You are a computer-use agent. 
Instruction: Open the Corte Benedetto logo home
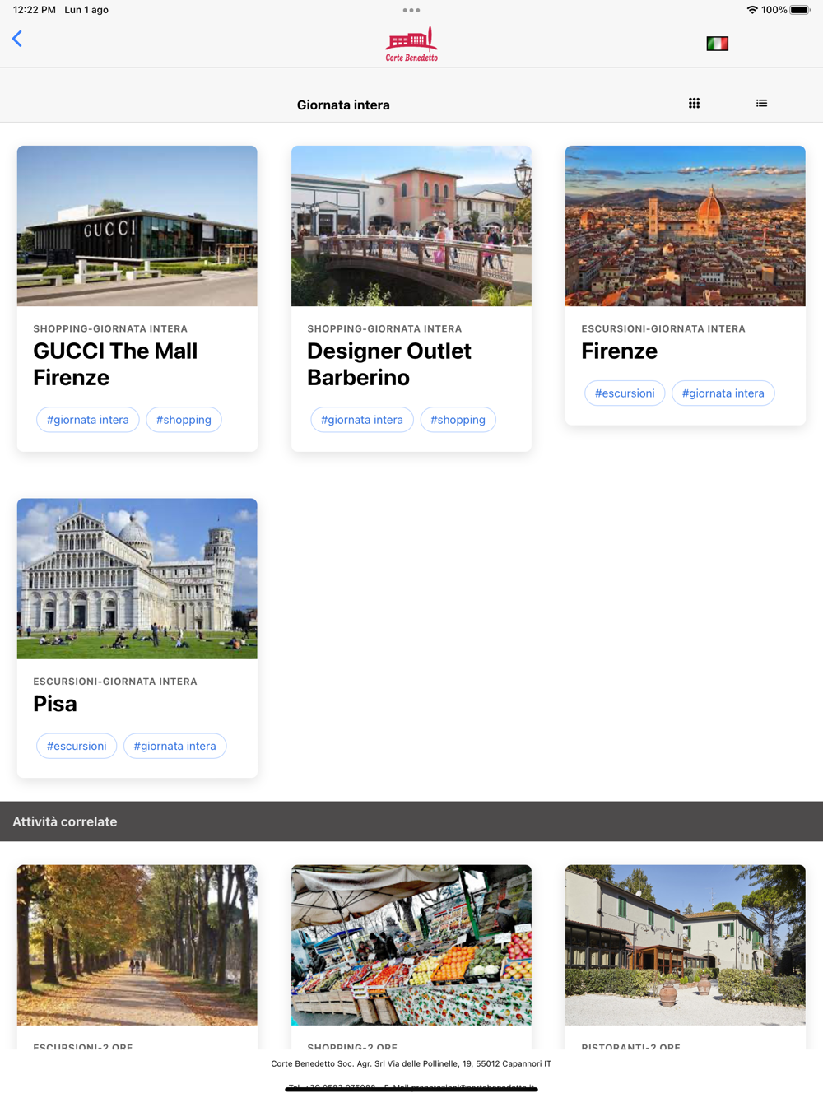click(x=411, y=44)
